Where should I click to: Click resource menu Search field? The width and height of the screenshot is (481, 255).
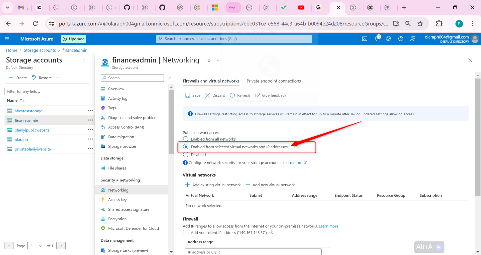pos(132,78)
